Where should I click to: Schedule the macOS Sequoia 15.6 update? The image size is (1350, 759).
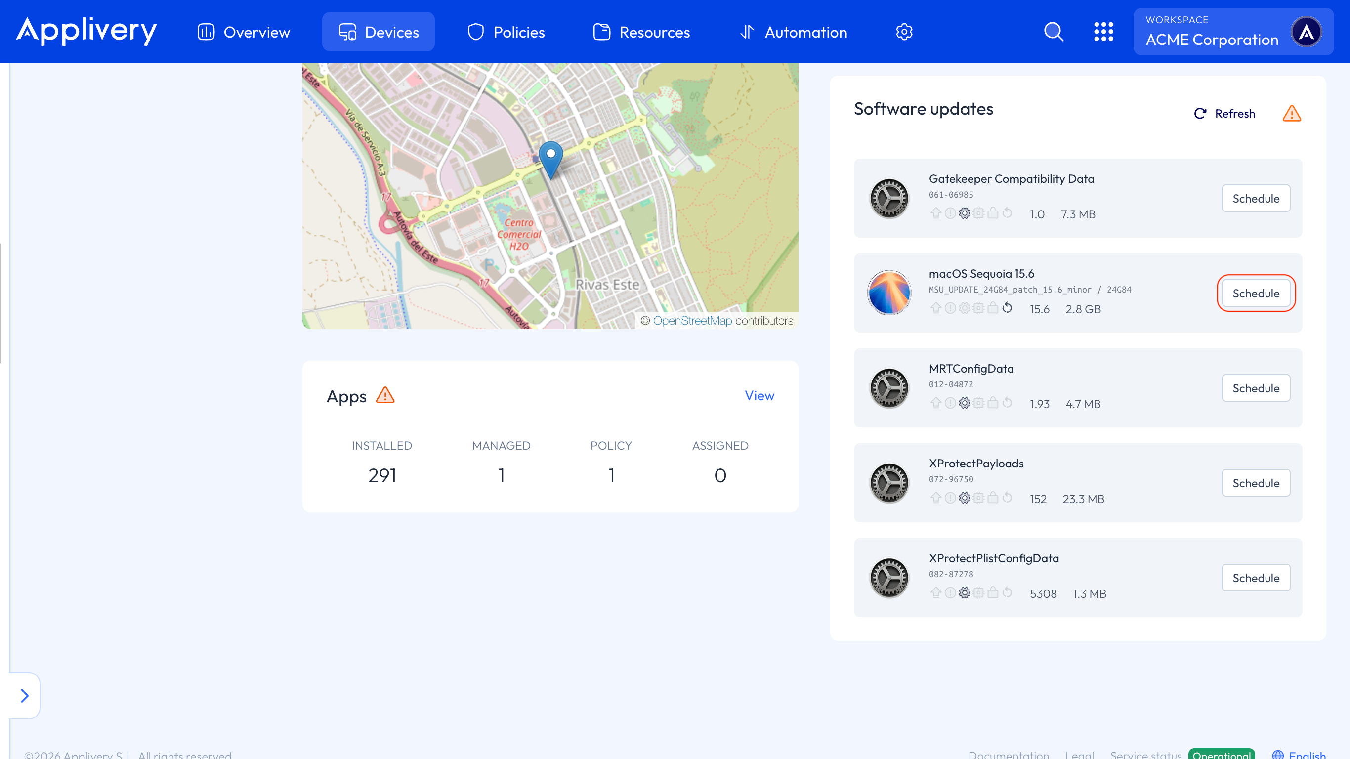(1256, 293)
